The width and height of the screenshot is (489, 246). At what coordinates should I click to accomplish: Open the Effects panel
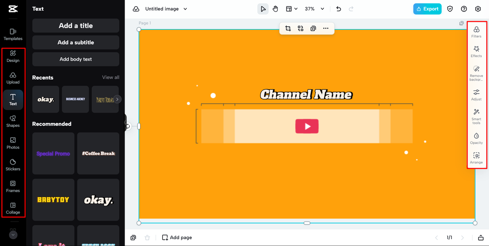(476, 52)
